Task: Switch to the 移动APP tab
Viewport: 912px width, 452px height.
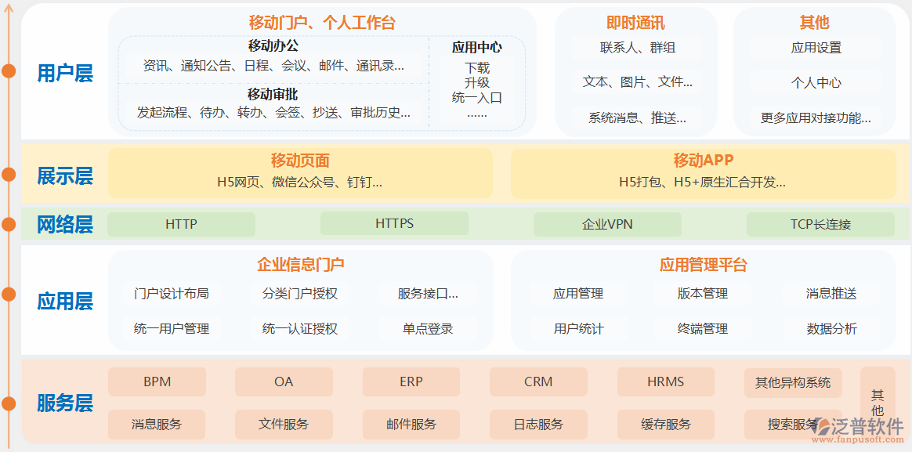Action: (704, 161)
